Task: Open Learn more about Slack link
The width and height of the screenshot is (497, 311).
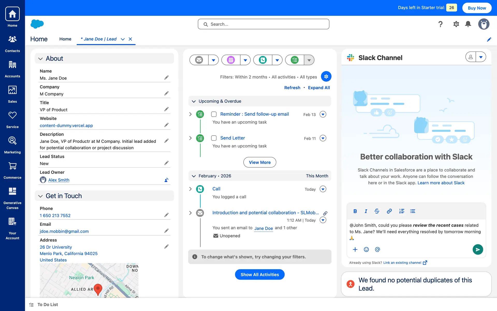Action: point(441,183)
